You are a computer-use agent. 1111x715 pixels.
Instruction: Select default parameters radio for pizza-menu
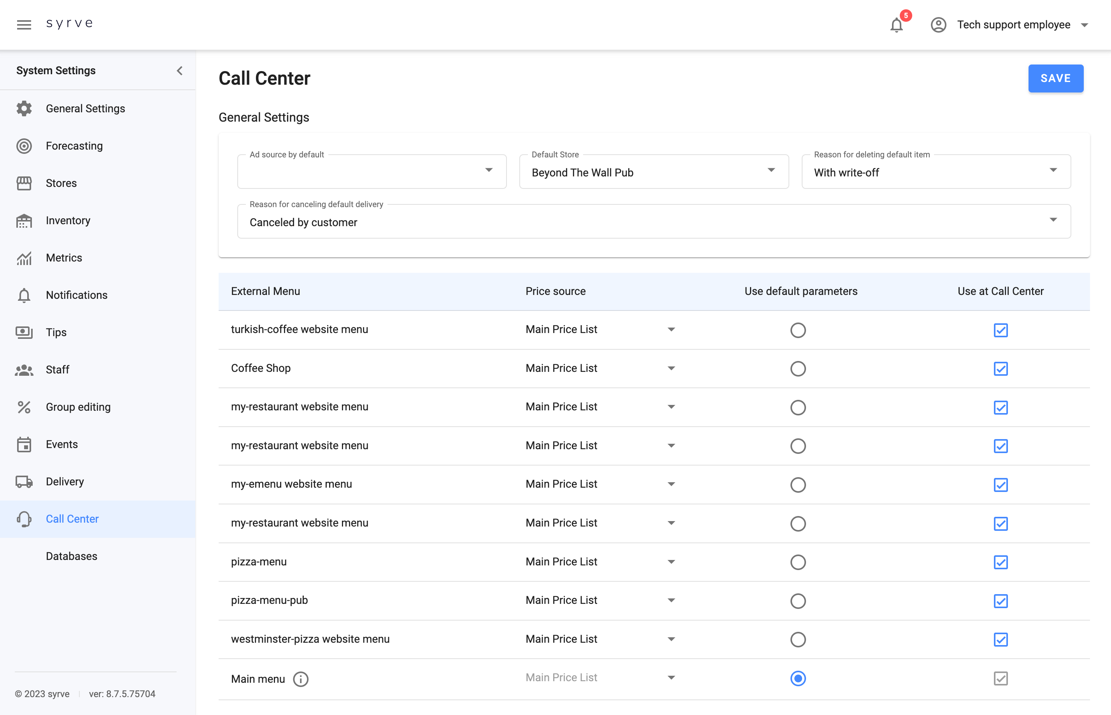(x=798, y=562)
